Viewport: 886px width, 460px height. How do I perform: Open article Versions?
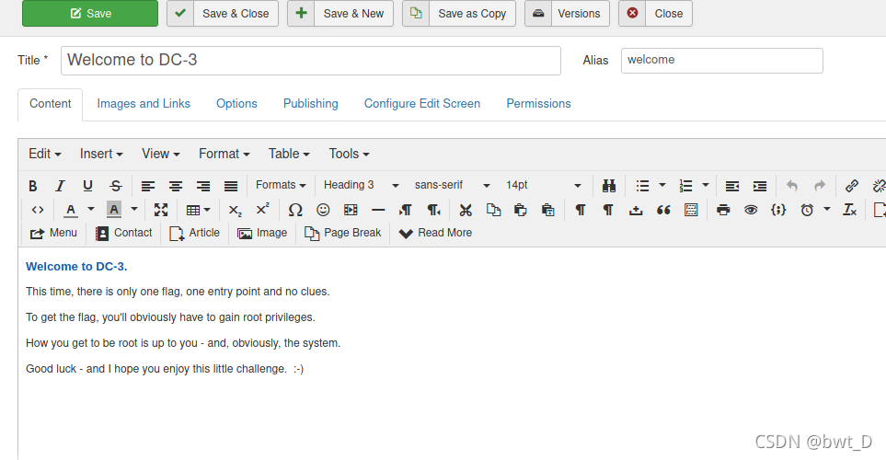(x=568, y=14)
